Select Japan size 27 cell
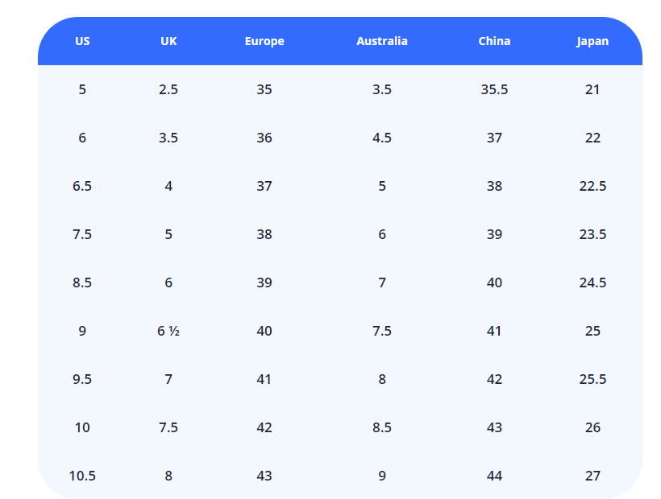The image size is (661, 499). point(592,476)
